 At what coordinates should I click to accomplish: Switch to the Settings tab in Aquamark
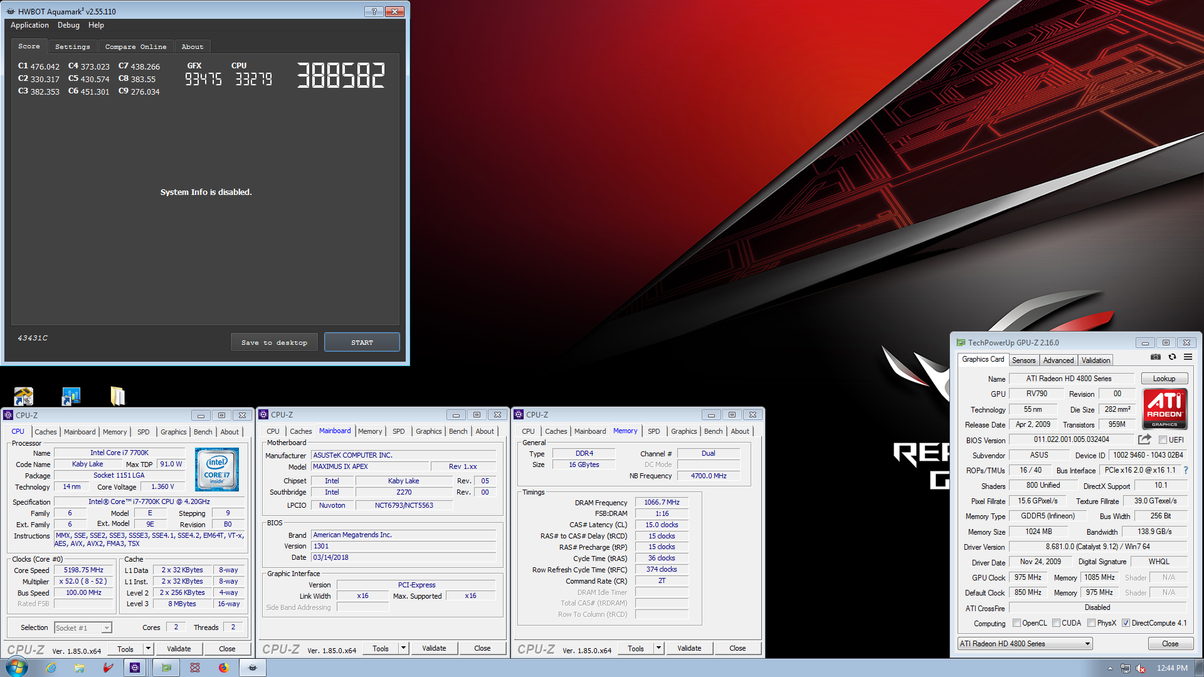pos(72,46)
